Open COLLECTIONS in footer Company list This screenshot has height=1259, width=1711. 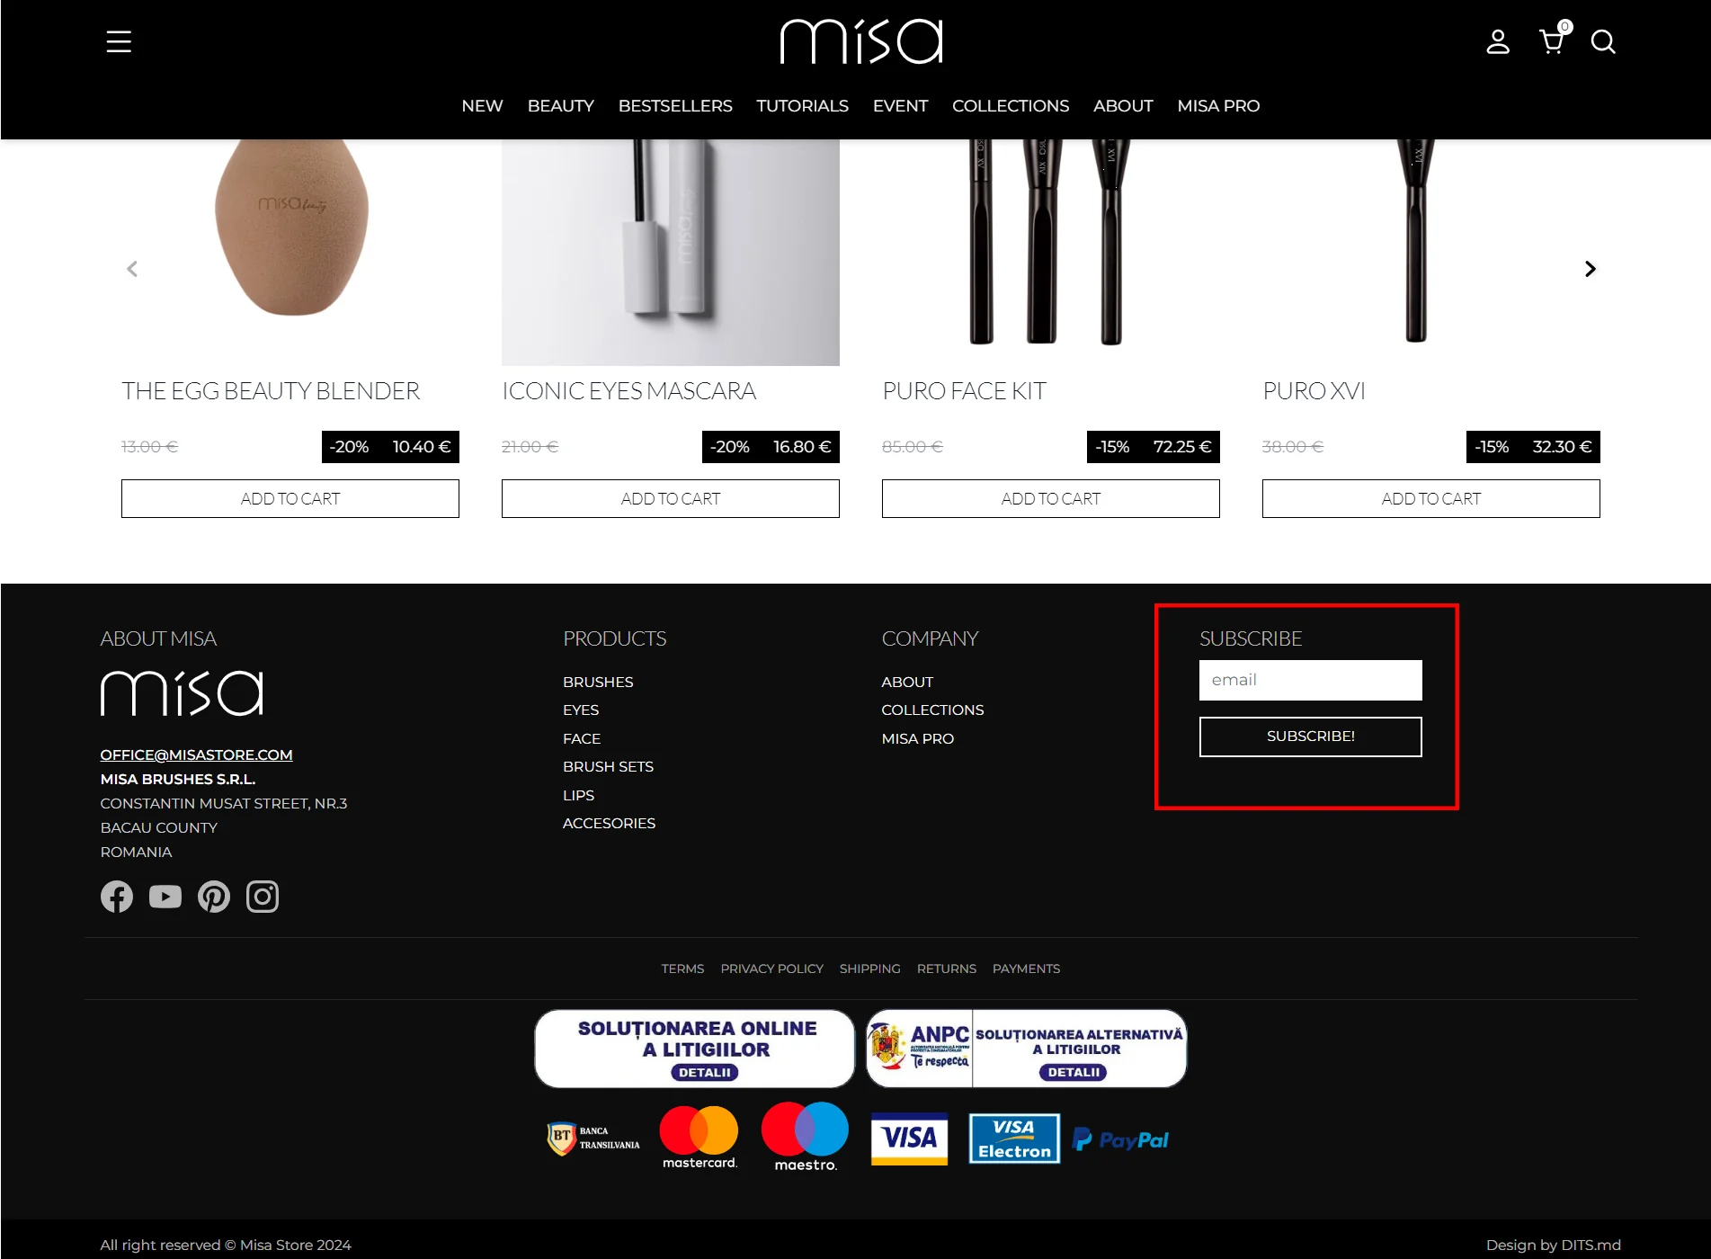pyautogui.click(x=932, y=710)
